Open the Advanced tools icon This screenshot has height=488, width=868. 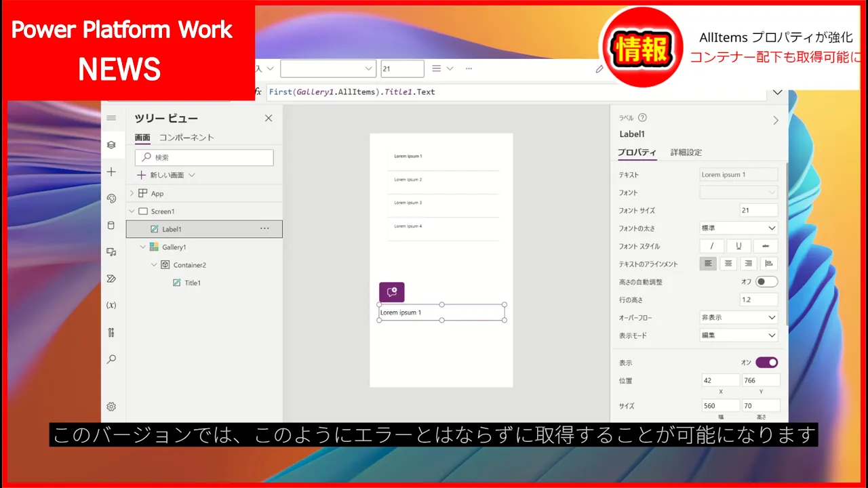coord(111,332)
